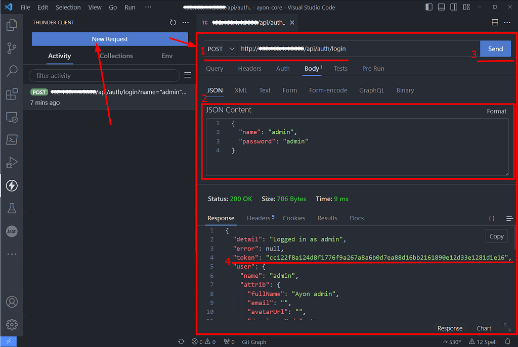Open the Thunder Client lightning bolt icon
This screenshot has height=347, width=518.
point(12,185)
